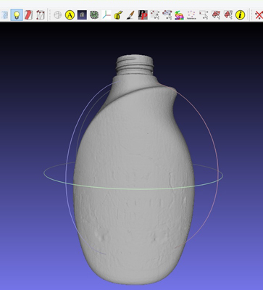This screenshot has height=290, width=263.
Task: Toggle the red double-side lighting icon
Action: pyautogui.click(x=28, y=15)
